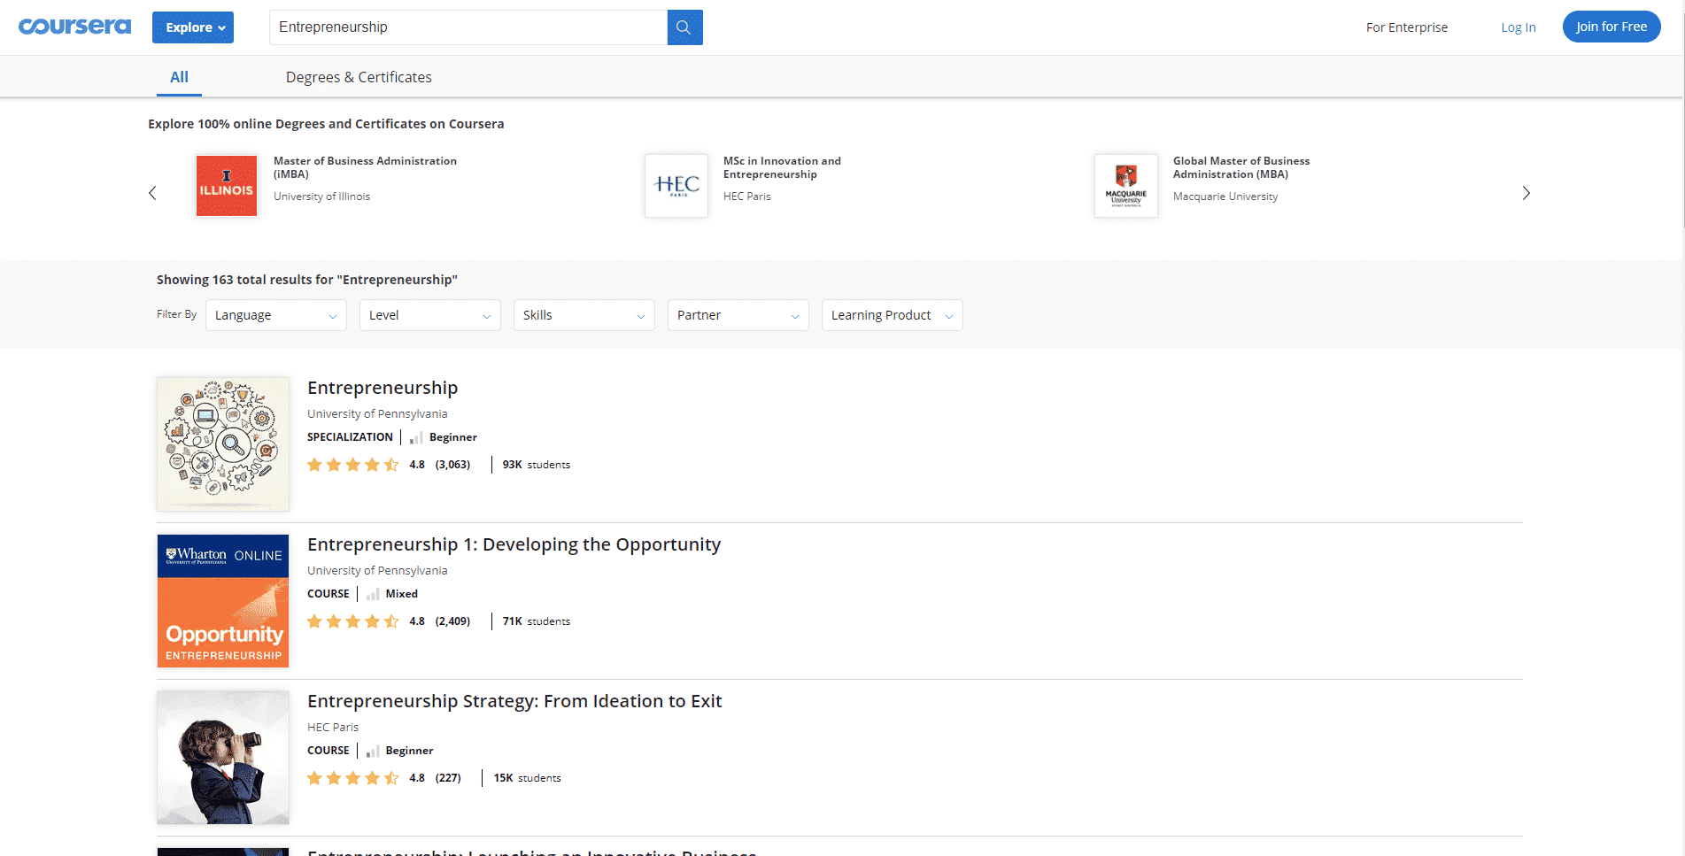The height and width of the screenshot is (856, 1685).
Task: Click the Showing 163 total results text
Action: point(307,280)
